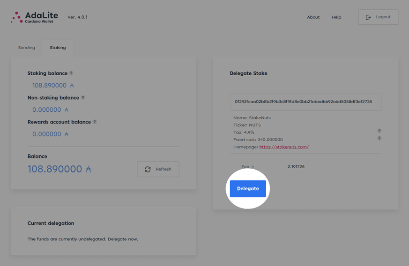The image size is (409, 266).
Task: Click the 'Current delegation' heading
Action: (51, 223)
